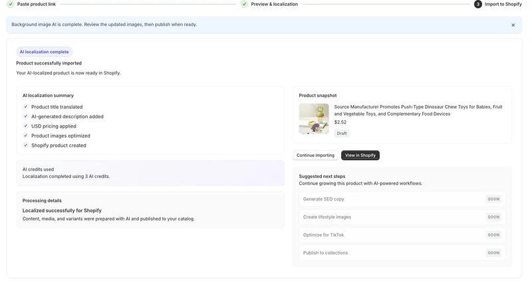This screenshot has width=532, height=299.
Task: Click the dinosaur toy product thumbnail
Action: click(314, 119)
